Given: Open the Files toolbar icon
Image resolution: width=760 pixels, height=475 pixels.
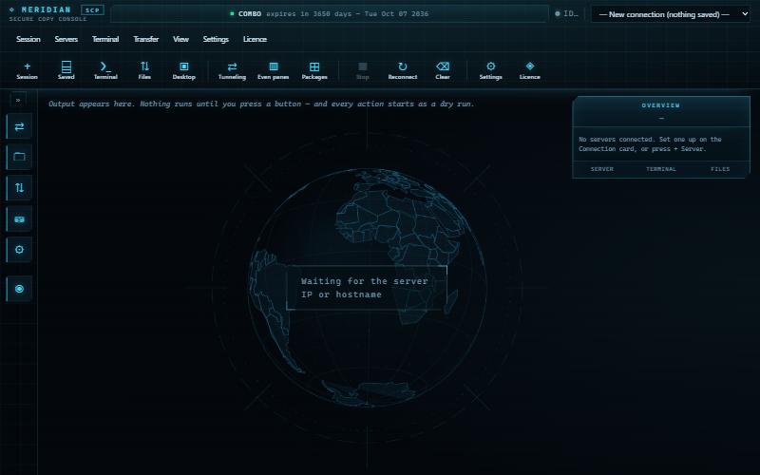Looking at the screenshot, I should pyautogui.click(x=144, y=70).
